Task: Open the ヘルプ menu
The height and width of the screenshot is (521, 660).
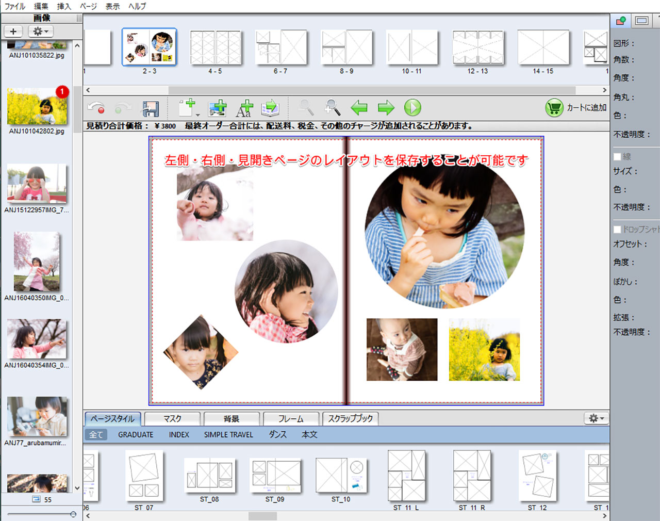Action: [x=137, y=6]
